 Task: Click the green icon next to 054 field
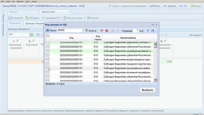[32, 34]
